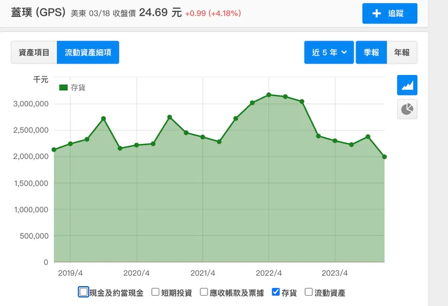Switch to 年報 annual reports

[402, 52]
